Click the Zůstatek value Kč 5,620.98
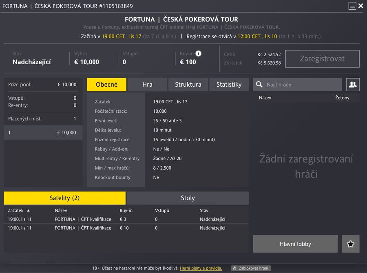Screen dimensions: 367x273 [x=269, y=63]
